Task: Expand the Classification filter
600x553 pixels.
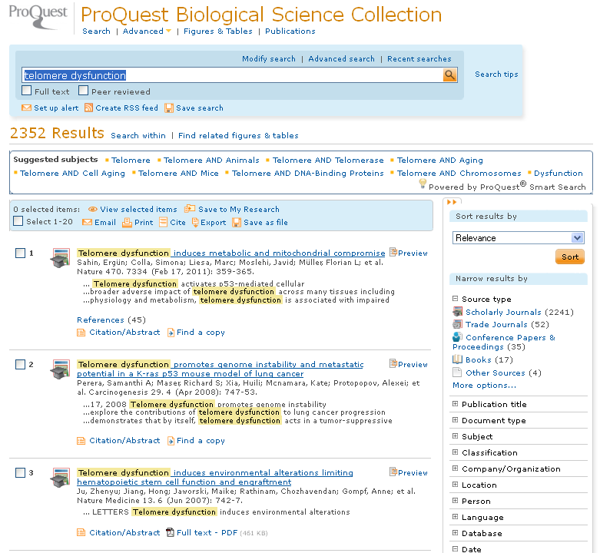Action: coord(455,452)
